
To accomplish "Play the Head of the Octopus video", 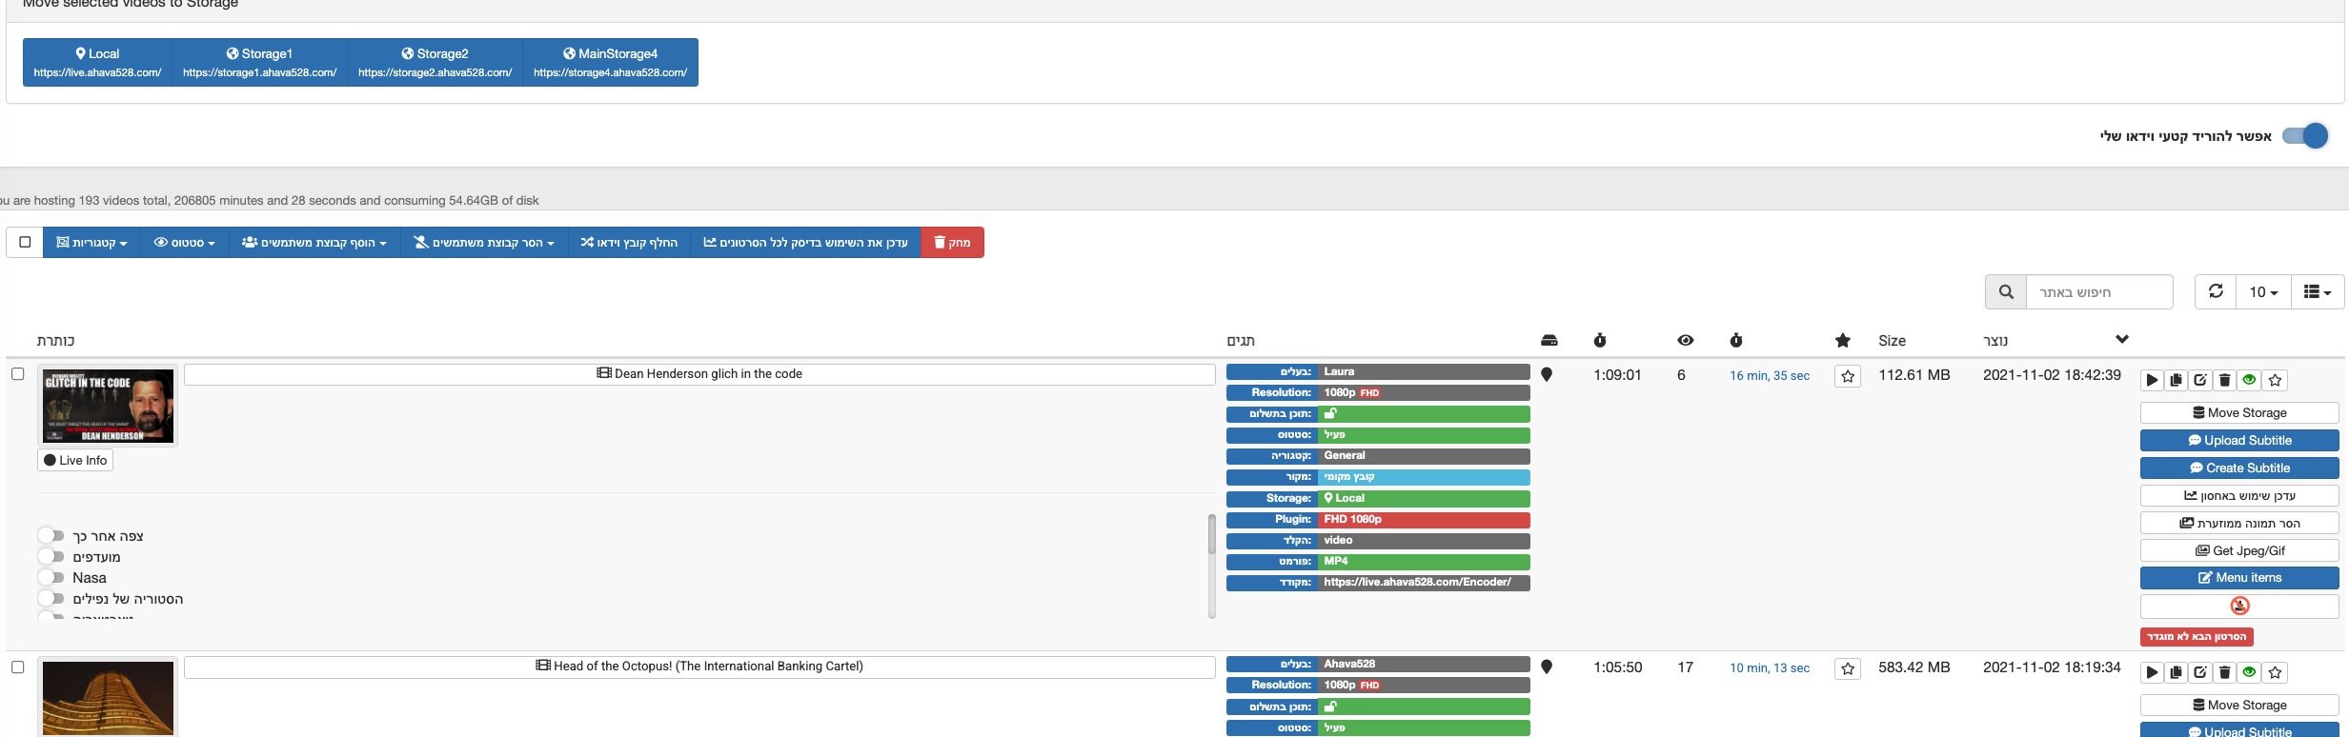I will pyautogui.click(x=2152, y=672).
